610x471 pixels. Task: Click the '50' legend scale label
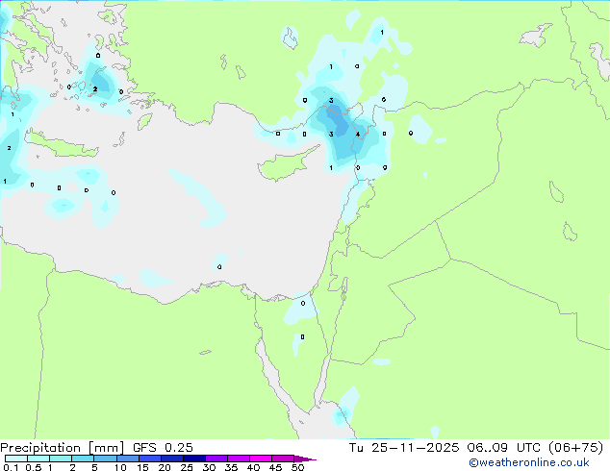pyautogui.click(x=297, y=467)
